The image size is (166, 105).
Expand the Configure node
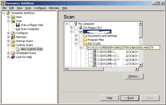pos(8,33)
